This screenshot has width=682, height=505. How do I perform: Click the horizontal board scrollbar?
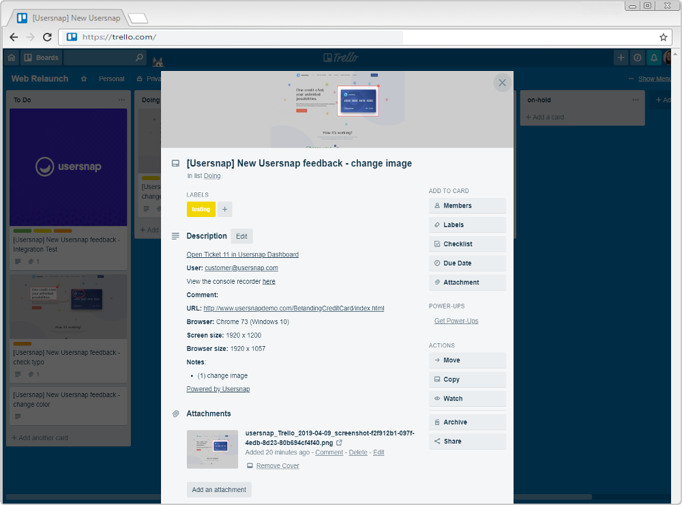pyautogui.click(x=299, y=497)
